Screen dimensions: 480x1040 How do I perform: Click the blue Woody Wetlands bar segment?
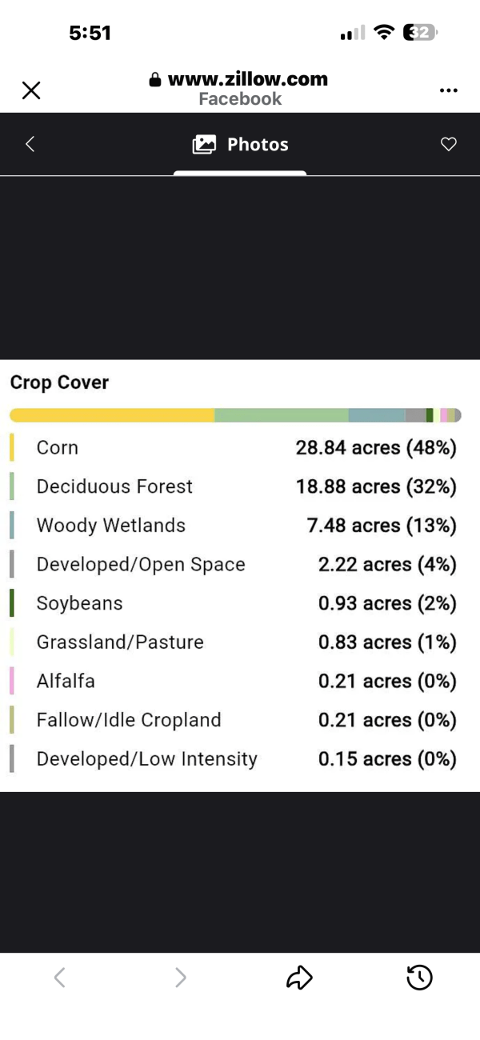tap(377, 415)
